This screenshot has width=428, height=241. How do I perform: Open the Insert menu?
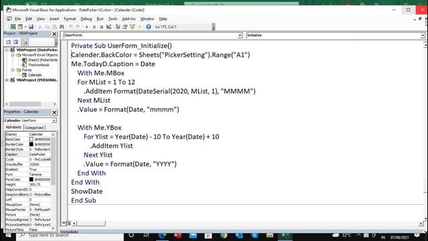coord(54,19)
